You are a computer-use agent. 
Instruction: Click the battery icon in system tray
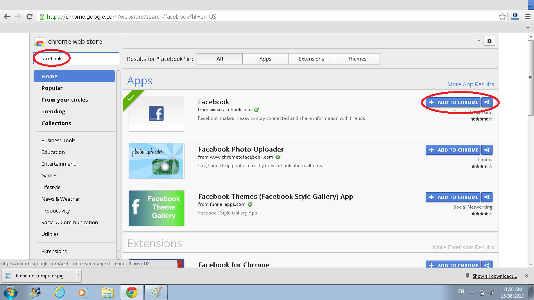click(x=482, y=292)
